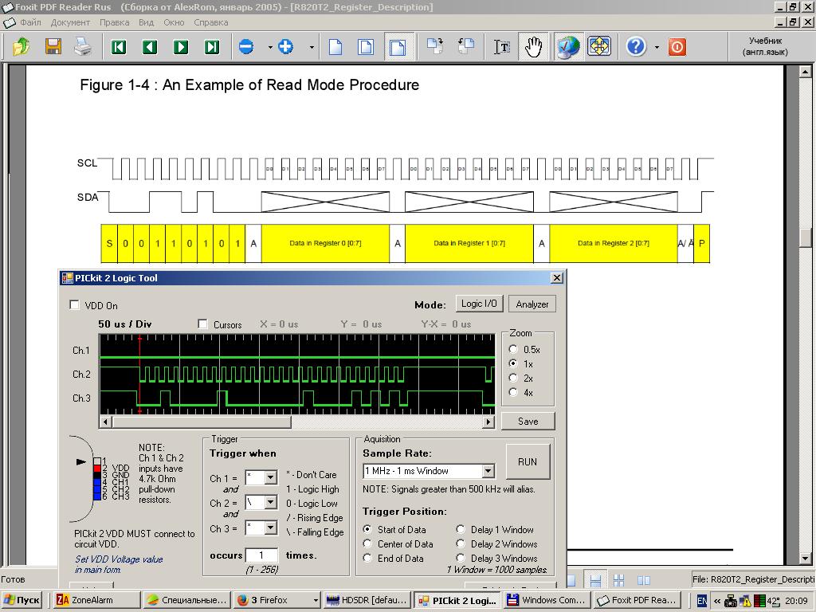Jump to the first page

coord(119,47)
